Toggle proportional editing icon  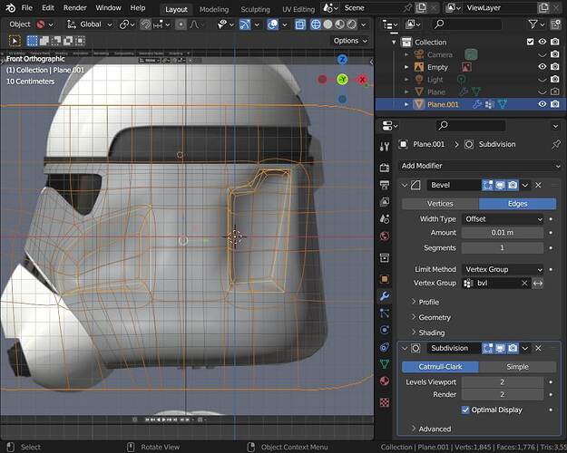click(x=181, y=24)
